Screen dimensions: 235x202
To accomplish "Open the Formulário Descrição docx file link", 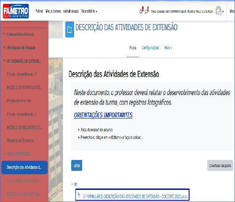I will click(135, 196).
